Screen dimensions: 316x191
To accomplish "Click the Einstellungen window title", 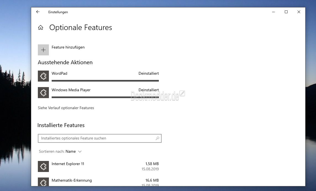I will [58, 12].
